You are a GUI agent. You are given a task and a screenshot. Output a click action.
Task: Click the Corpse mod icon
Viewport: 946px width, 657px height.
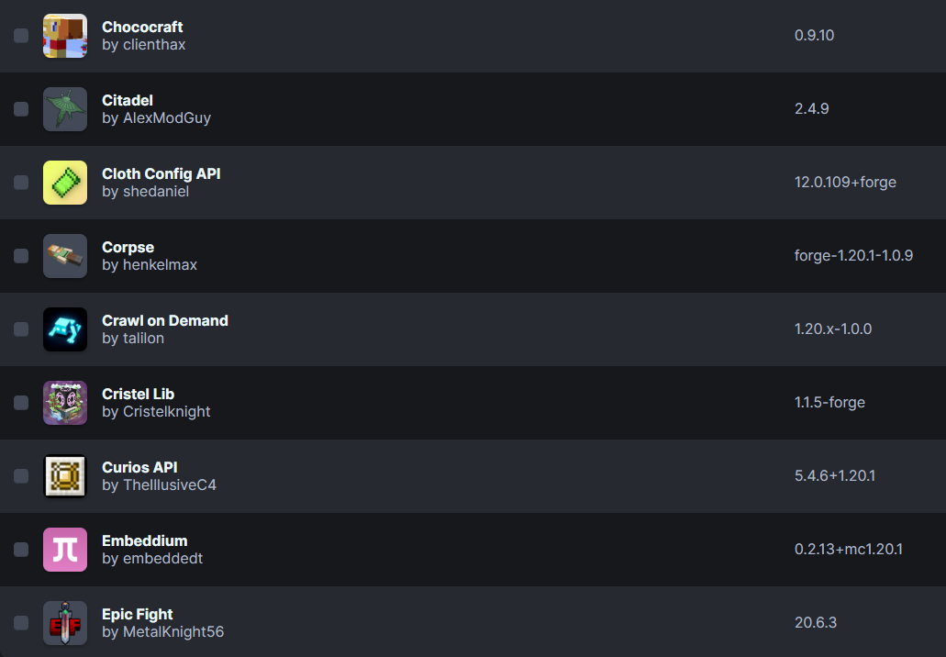coord(65,256)
